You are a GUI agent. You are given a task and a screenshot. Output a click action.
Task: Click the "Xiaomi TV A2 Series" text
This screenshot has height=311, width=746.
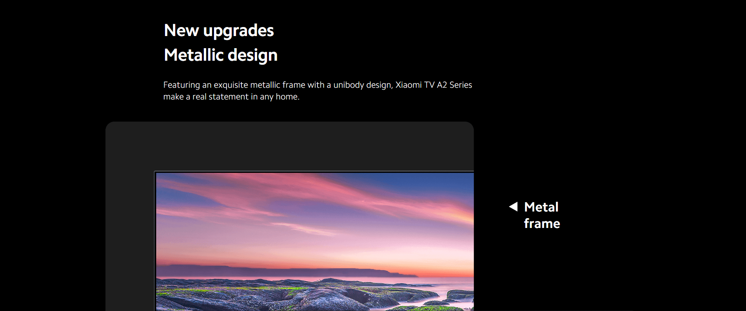[434, 85]
